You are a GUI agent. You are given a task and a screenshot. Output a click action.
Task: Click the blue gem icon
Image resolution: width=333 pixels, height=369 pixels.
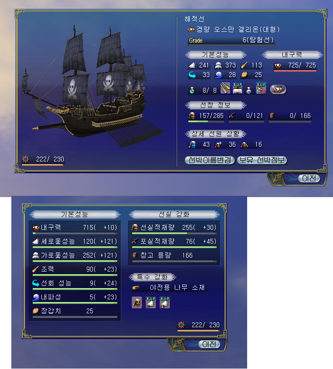click(248, 90)
